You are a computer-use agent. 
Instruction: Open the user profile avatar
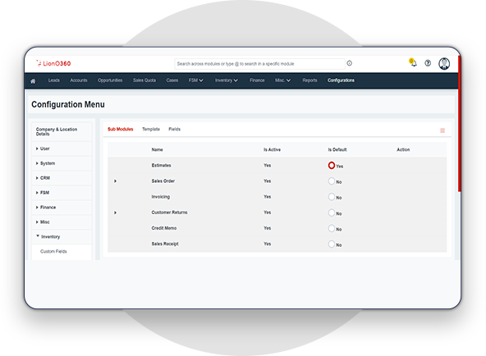pyautogui.click(x=444, y=63)
